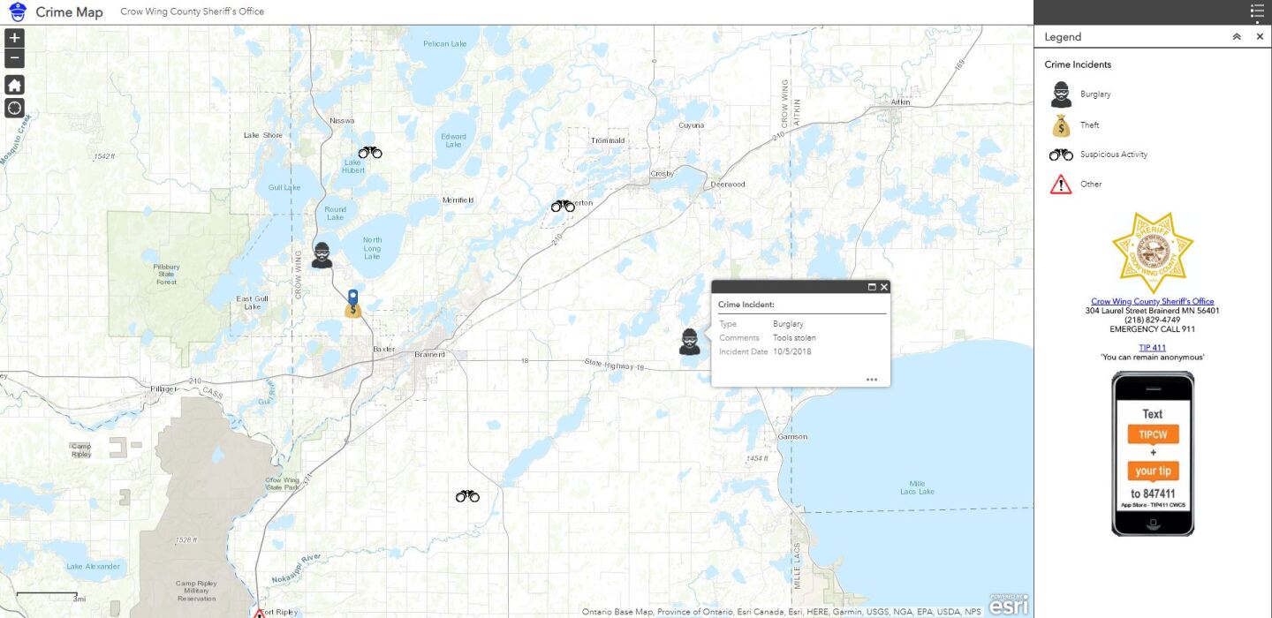Click the home default extent button

(15, 85)
